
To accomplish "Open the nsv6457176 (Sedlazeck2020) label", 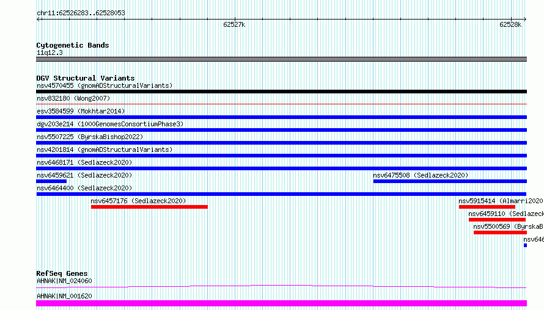I will point(138,201).
